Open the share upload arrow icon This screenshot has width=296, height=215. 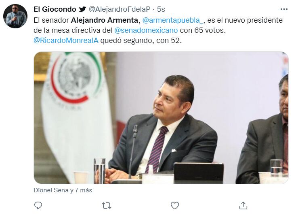pos(243,206)
